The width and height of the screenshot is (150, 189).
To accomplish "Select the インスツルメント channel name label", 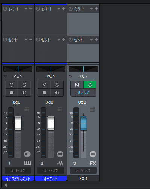I will (18, 178).
